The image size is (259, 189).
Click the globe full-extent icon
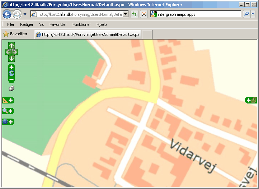click(x=11, y=73)
